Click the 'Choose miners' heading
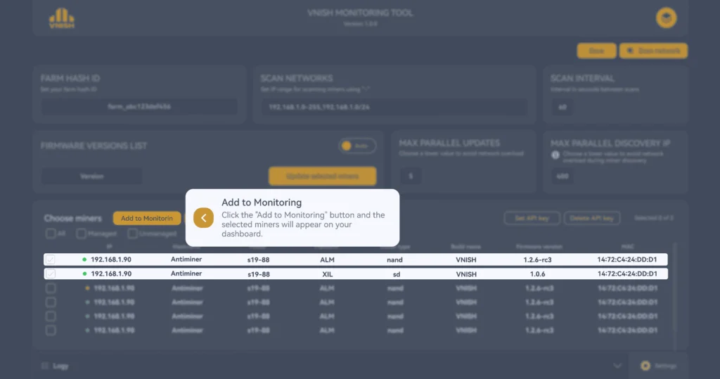This screenshot has width=720, height=379. click(73, 218)
